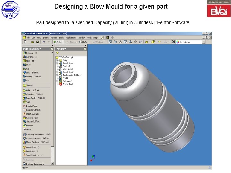Open the Model browser dropdown
This screenshot has height=173, width=231.
point(61,49)
